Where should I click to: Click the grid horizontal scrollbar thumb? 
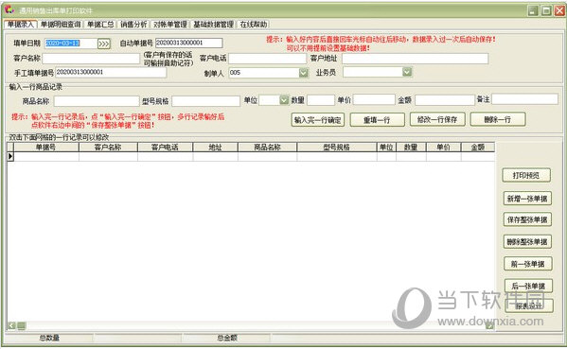click(x=22, y=326)
